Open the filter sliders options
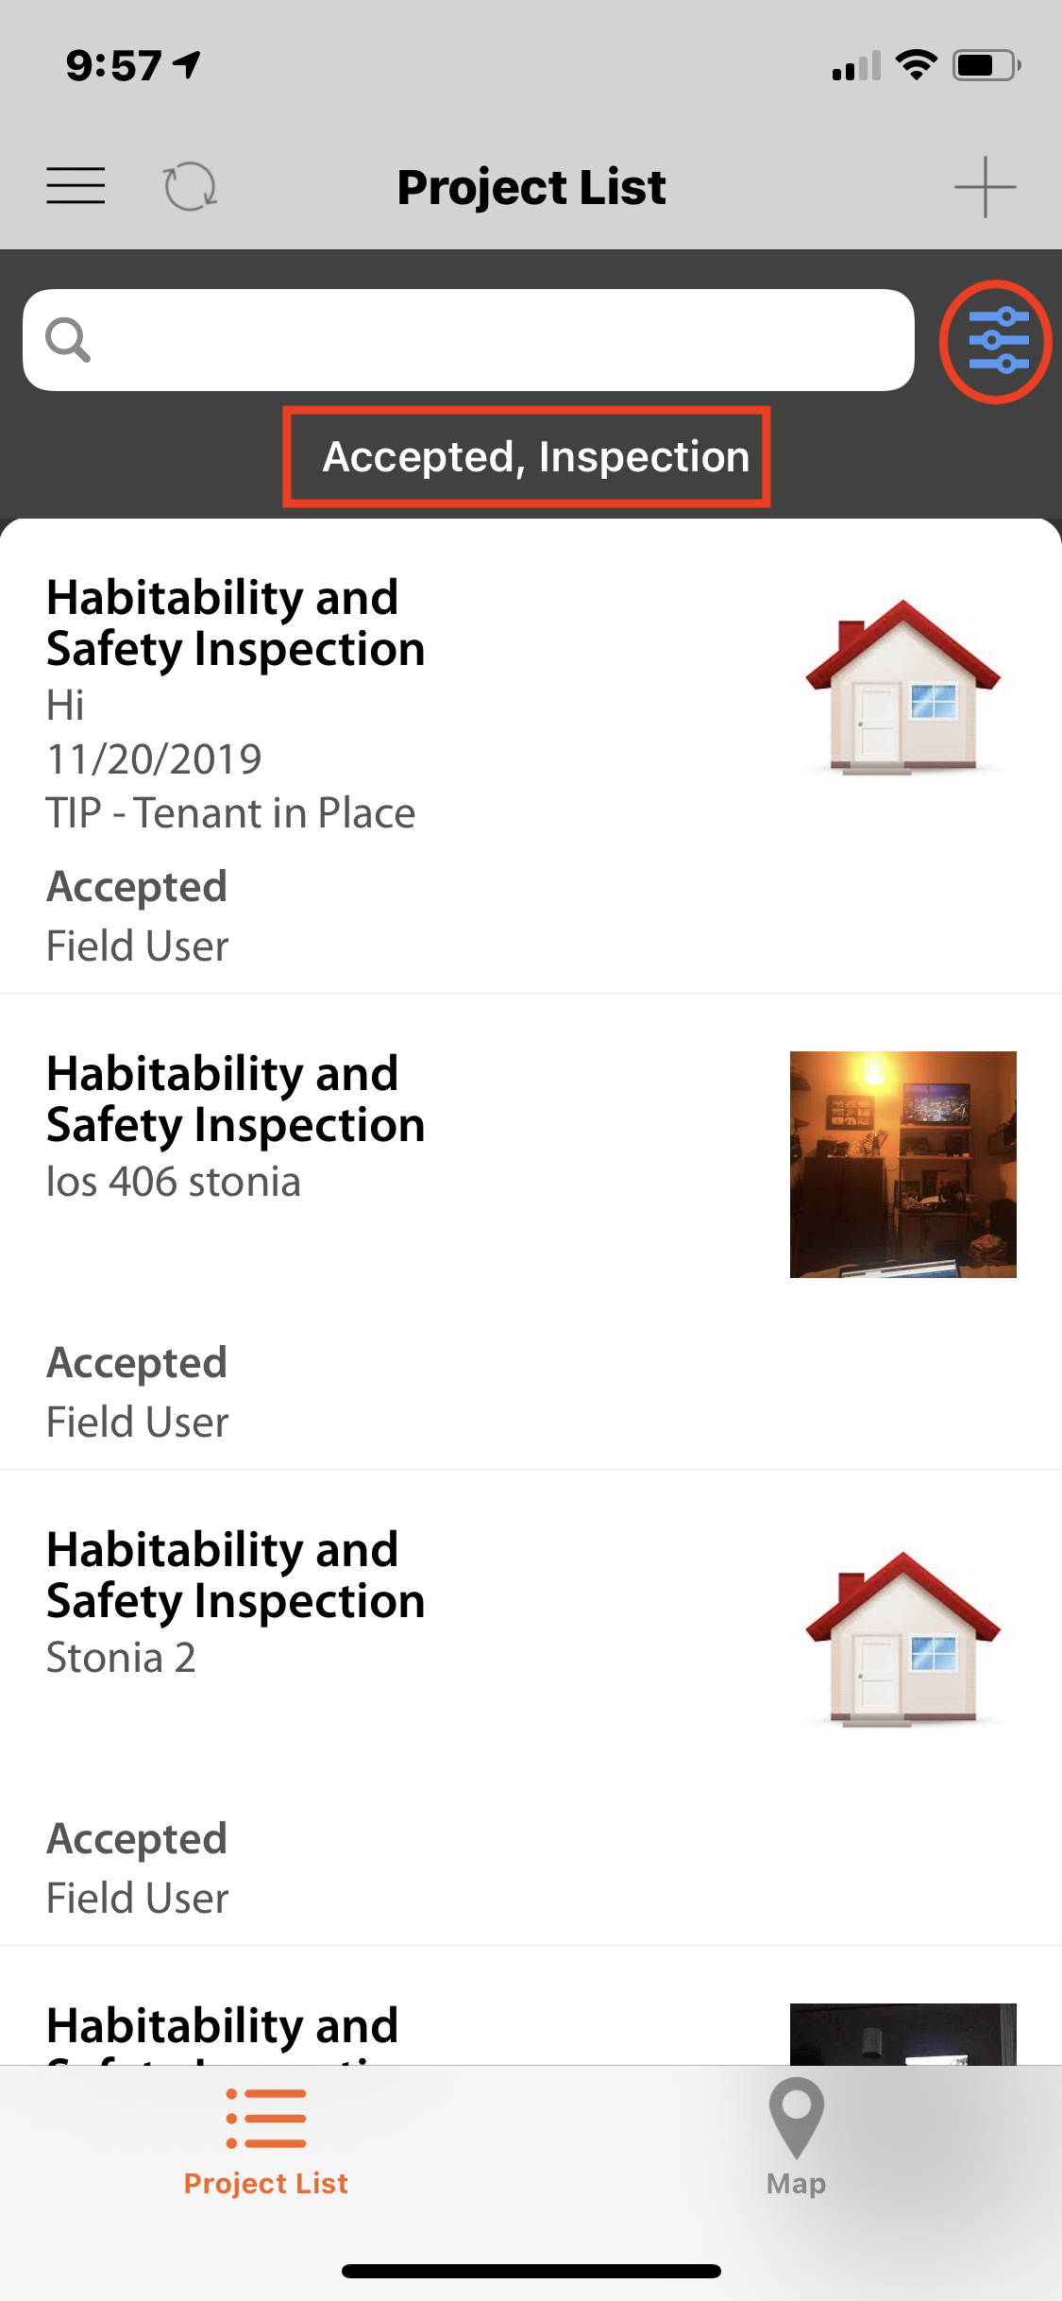This screenshot has width=1062, height=2301. coord(996,341)
